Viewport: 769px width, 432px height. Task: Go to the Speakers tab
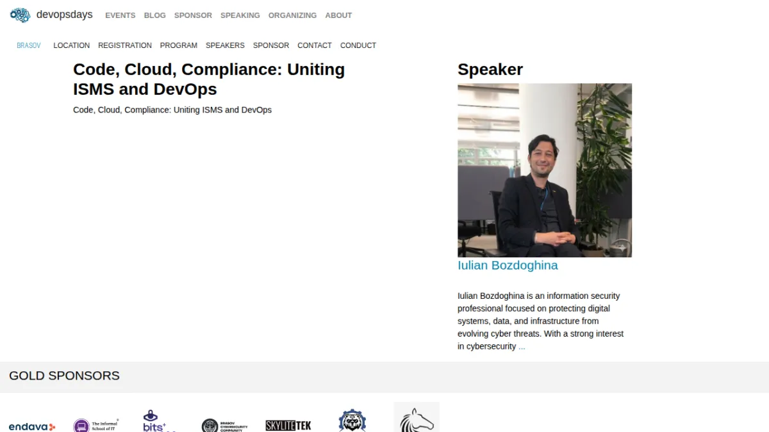[225, 45]
